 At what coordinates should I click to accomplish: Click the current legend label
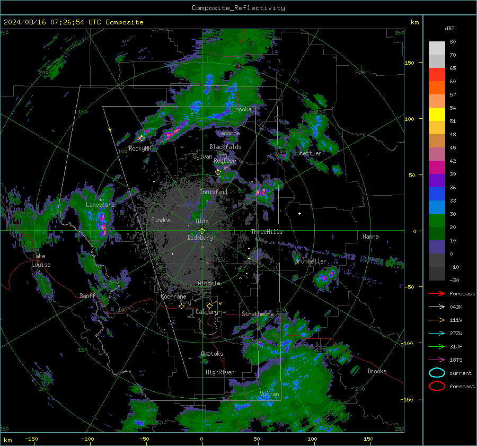click(x=461, y=373)
